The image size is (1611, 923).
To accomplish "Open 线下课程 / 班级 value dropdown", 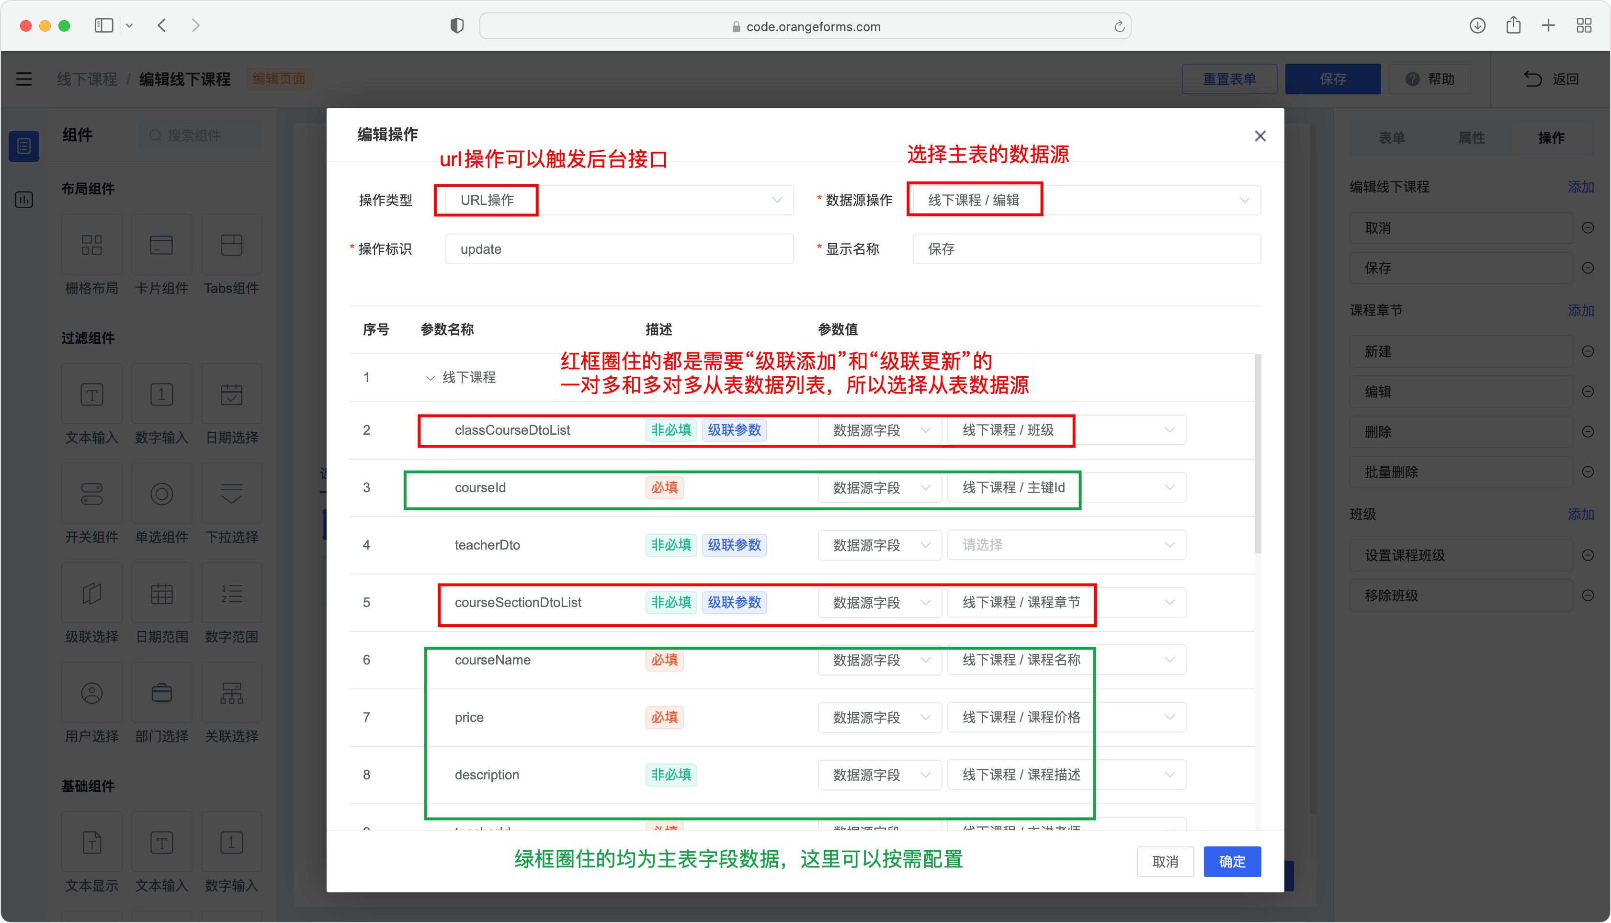I will point(1066,430).
